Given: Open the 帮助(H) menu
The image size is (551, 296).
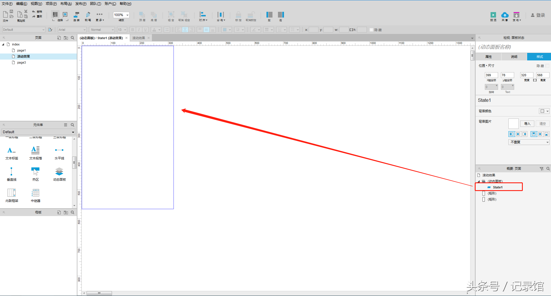Looking at the screenshot, I should (125, 4).
